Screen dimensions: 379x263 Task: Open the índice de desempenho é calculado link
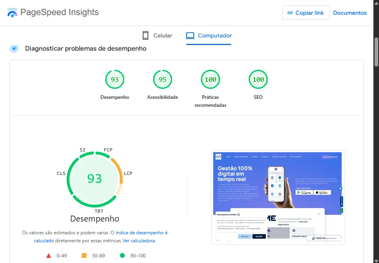[x=141, y=233]
